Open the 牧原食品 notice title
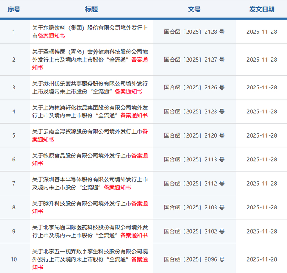 [x=90, y=159]
